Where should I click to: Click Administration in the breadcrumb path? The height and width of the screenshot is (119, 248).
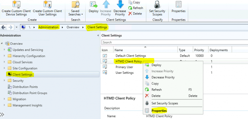pyautogui.click(x=48, y=27)
